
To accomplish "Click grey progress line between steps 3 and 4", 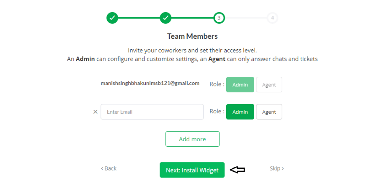I will tap(246, 18).
